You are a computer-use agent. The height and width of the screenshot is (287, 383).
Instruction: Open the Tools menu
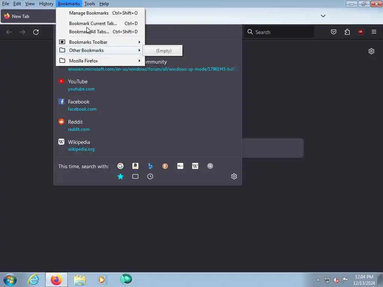pos(90,4)
